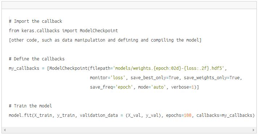Click the horizontal scrollbar track
The height and width of the screenshot is (136, 259).
click(x=129, y=130)
